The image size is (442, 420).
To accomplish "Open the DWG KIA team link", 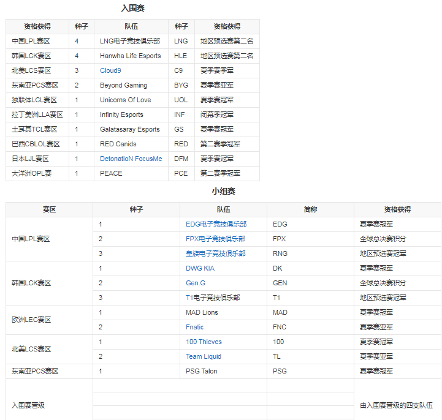I will 200,268.
